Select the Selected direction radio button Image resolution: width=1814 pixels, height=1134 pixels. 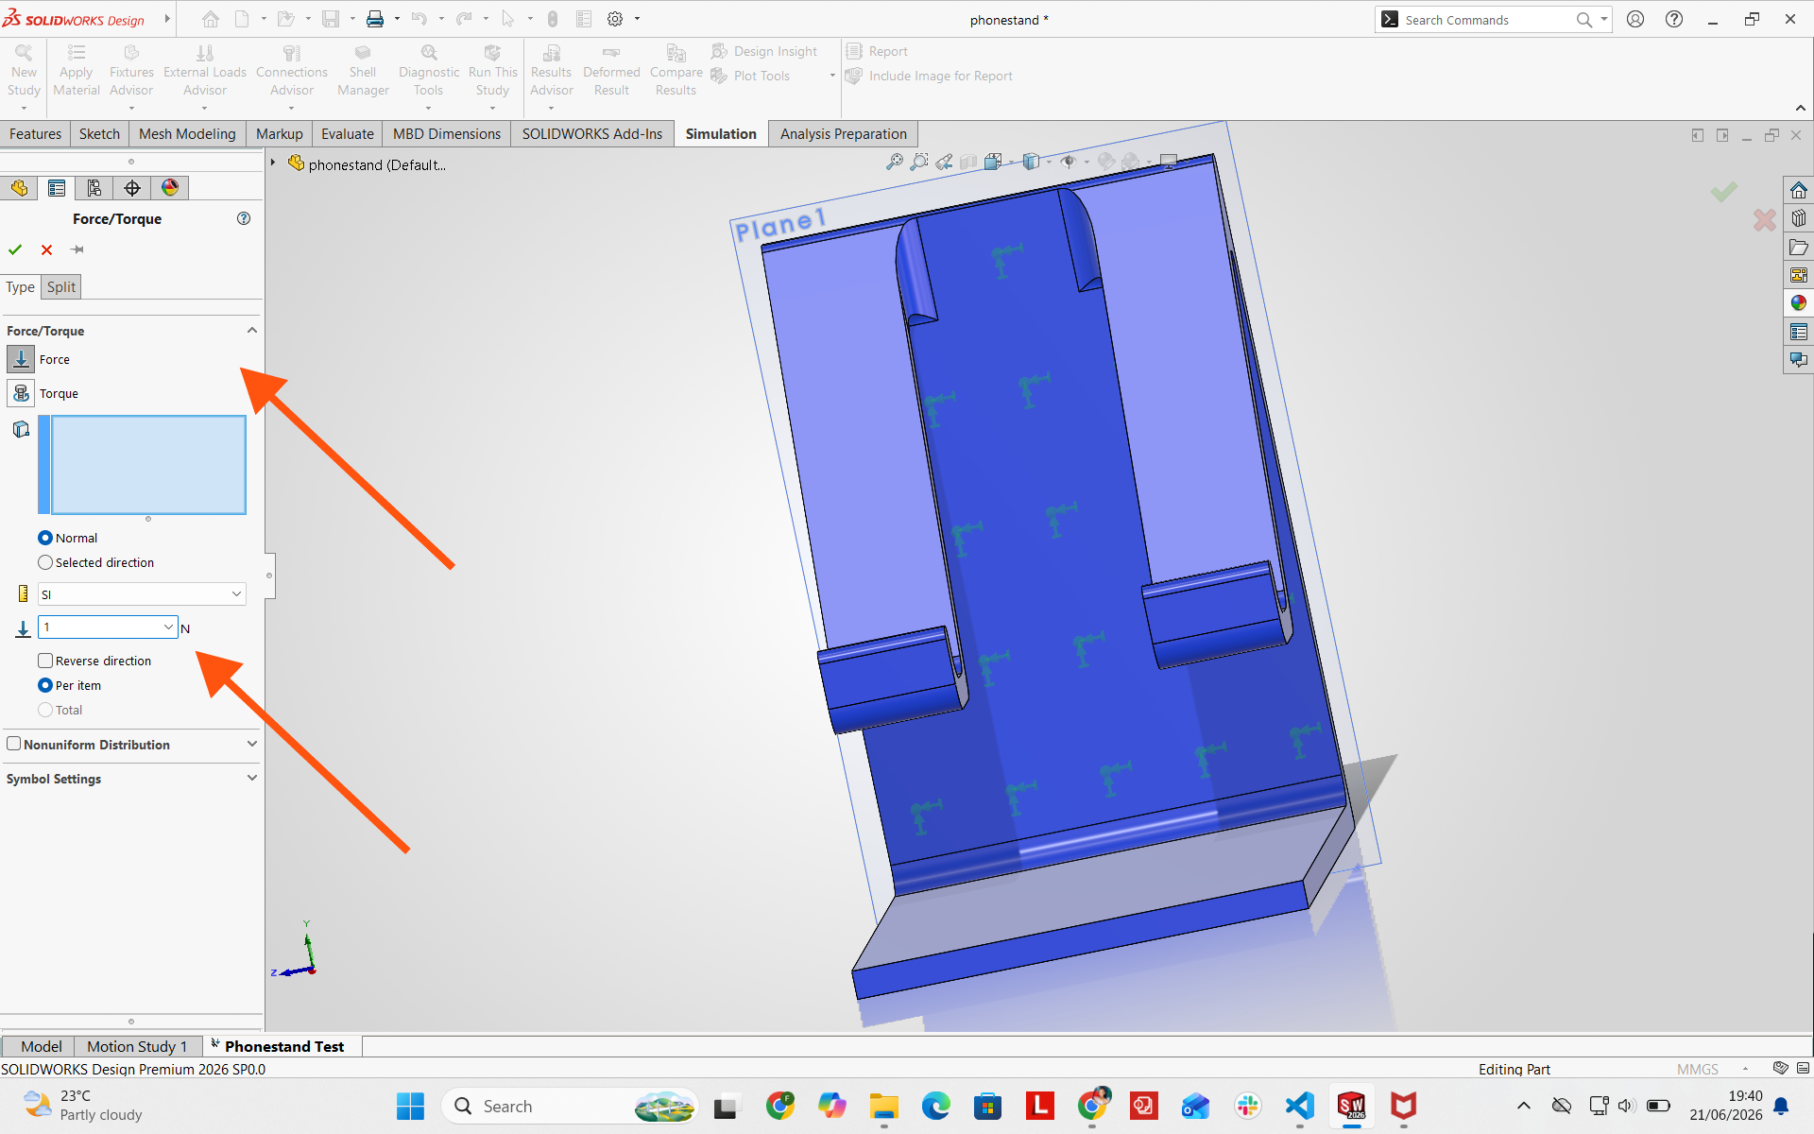(45, 562)
